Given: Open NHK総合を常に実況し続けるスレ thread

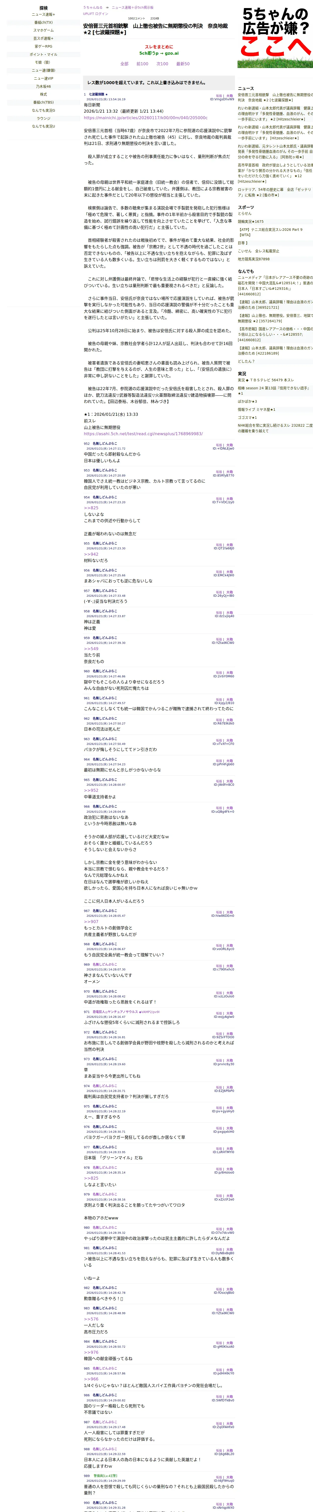Looking at the screenshot, I should [275, 428].
